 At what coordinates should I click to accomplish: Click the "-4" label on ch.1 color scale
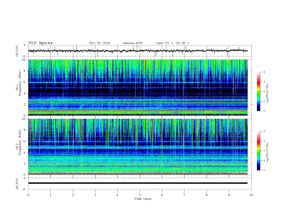click(x=263, y=82)
